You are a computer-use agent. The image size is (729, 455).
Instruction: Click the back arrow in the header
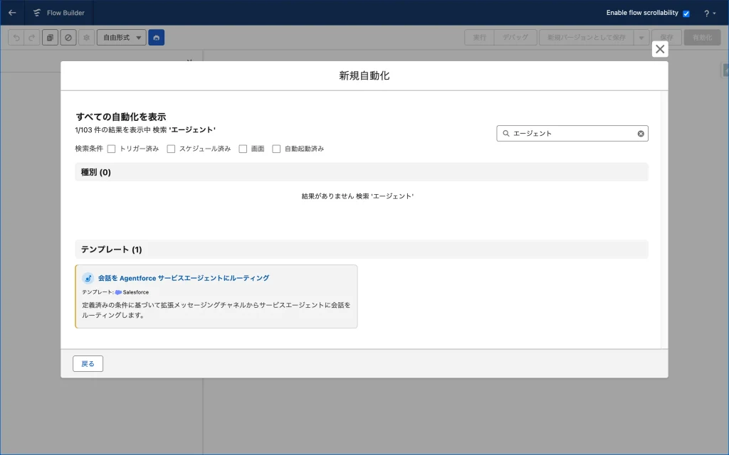tap(12, 13)
